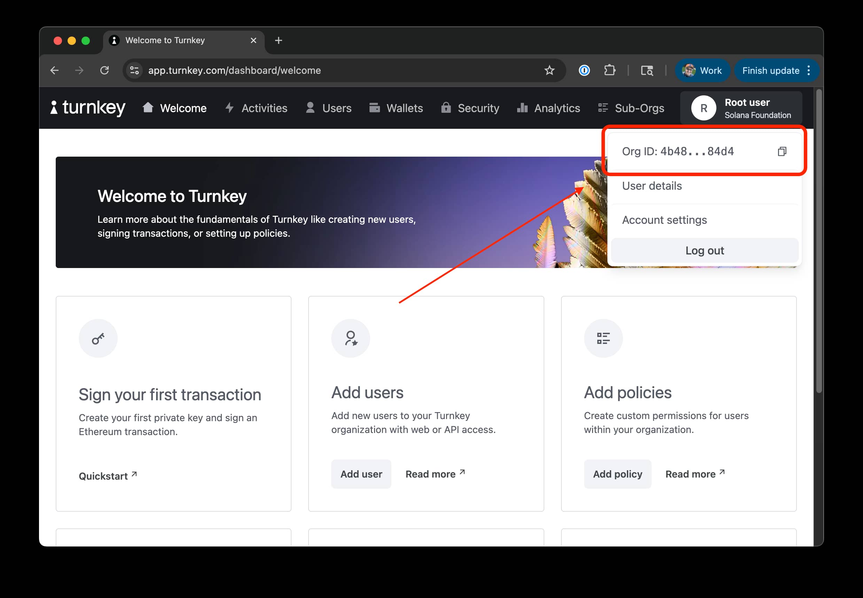This screenshot has height=598, width=863.
Task: Reload the page
Action: [104, 70]
